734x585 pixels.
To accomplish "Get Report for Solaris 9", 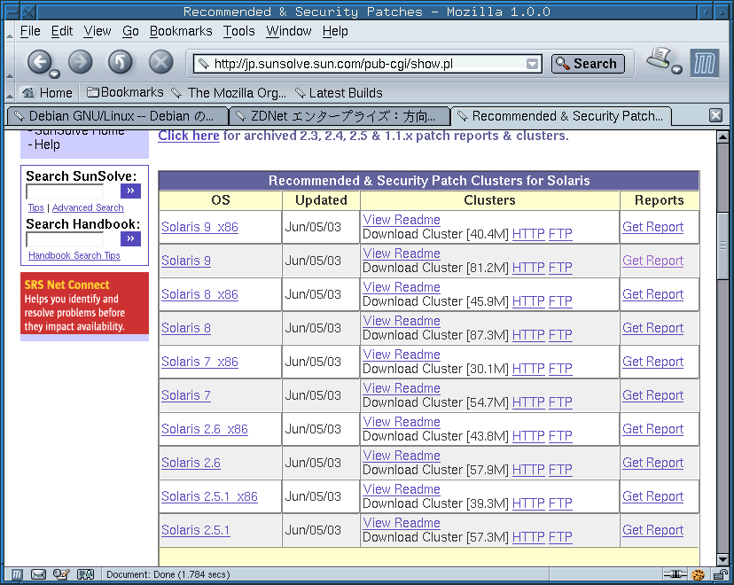I will [653, 261].
